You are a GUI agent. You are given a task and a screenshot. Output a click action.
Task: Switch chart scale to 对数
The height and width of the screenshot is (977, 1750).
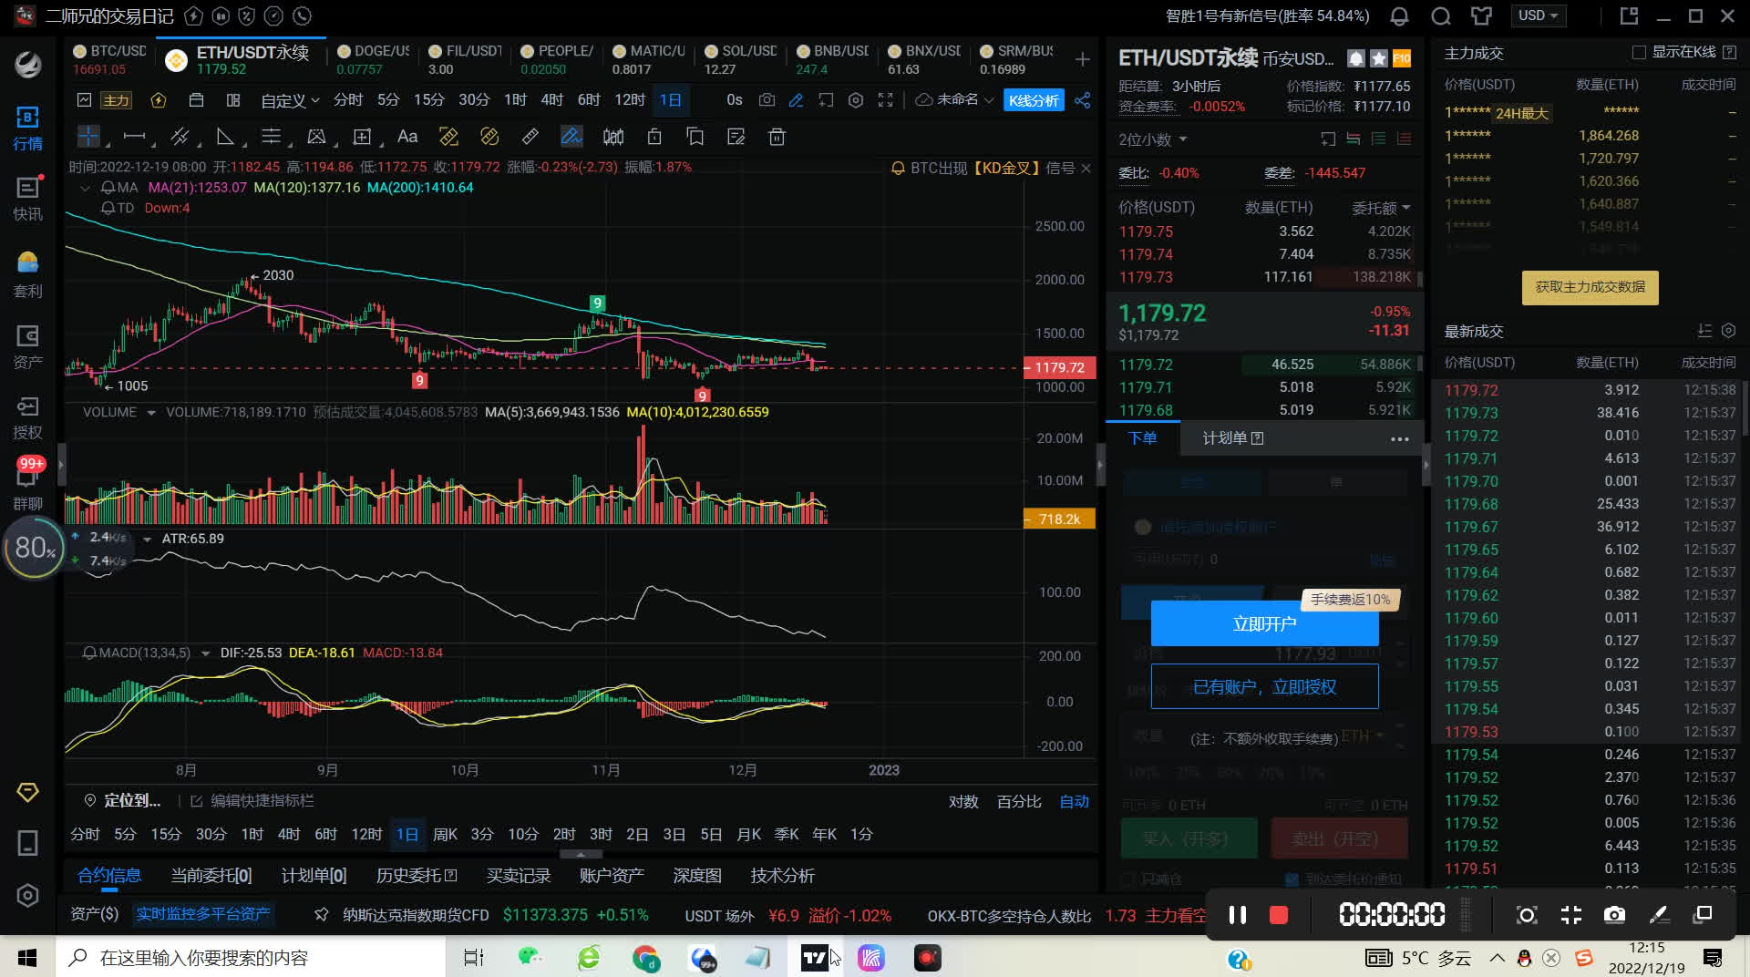963,801
